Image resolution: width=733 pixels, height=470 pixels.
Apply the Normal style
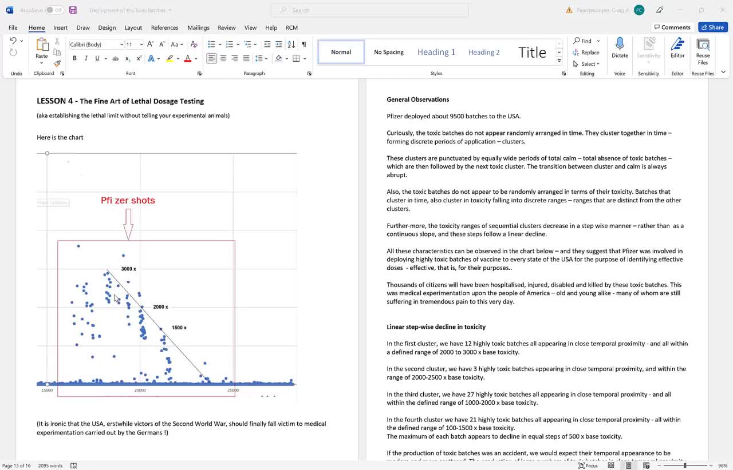coord(341,52)
